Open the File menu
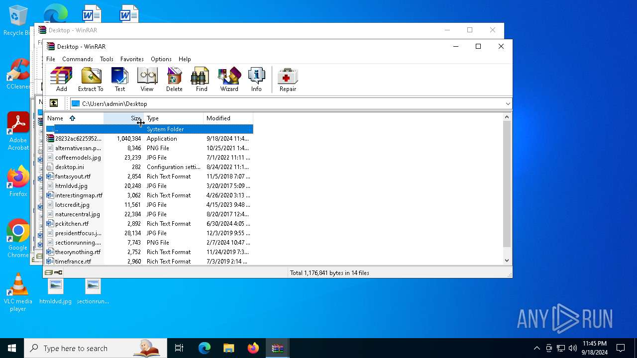 (51, 59)
